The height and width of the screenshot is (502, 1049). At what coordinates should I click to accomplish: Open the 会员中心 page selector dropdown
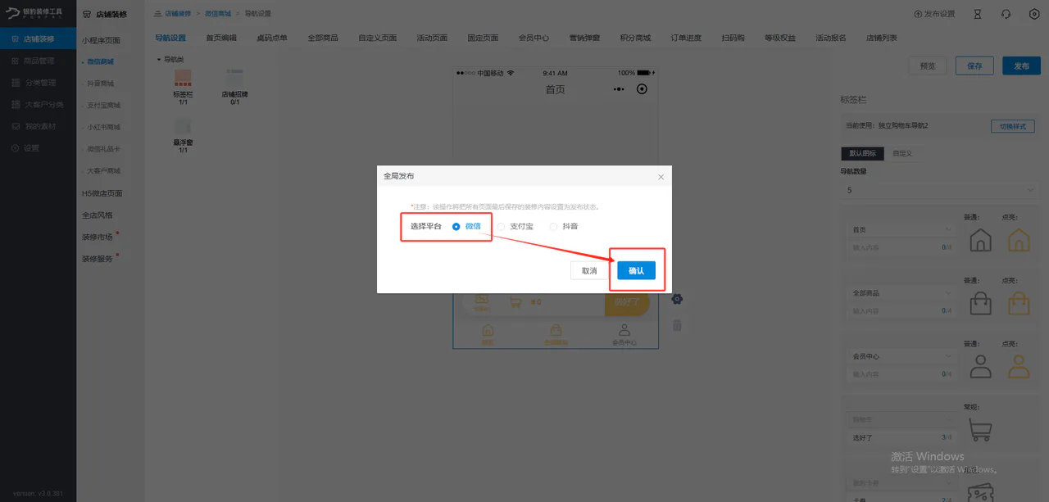pyautogui.click(x=901, y=357)
